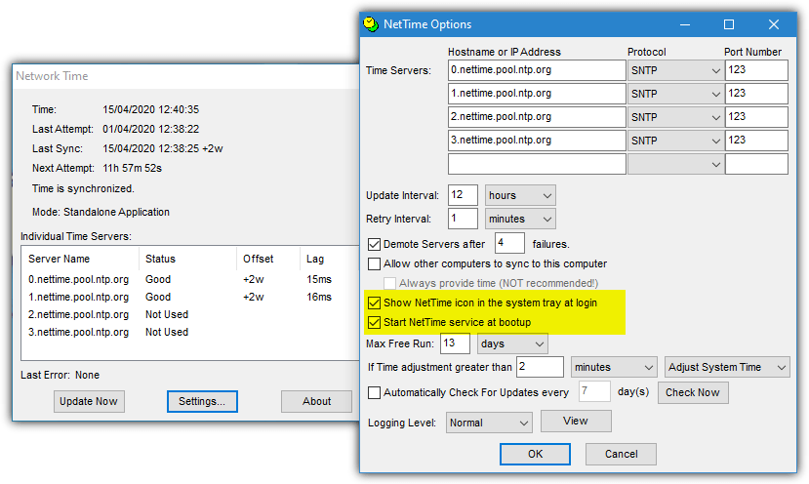Image resolution: width=809 pixels, height=484 pixels.
Task: Click the Max Free Run value field
Action: 455,343
